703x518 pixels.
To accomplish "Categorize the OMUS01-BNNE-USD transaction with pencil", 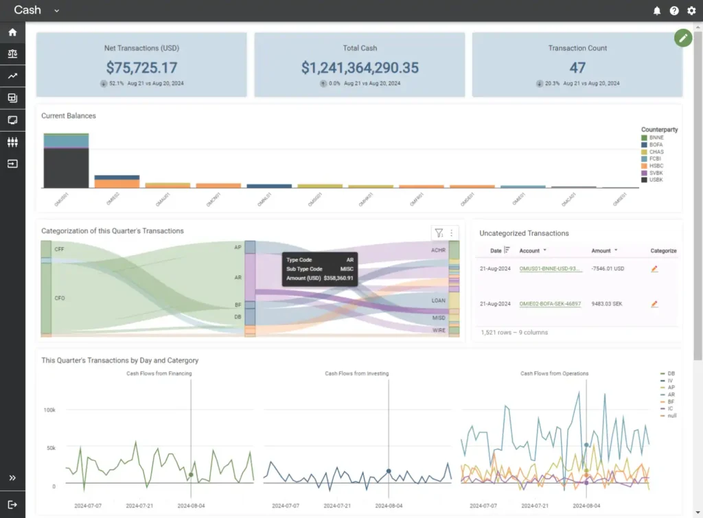I will pyautogui.click(x=654, y=269).
